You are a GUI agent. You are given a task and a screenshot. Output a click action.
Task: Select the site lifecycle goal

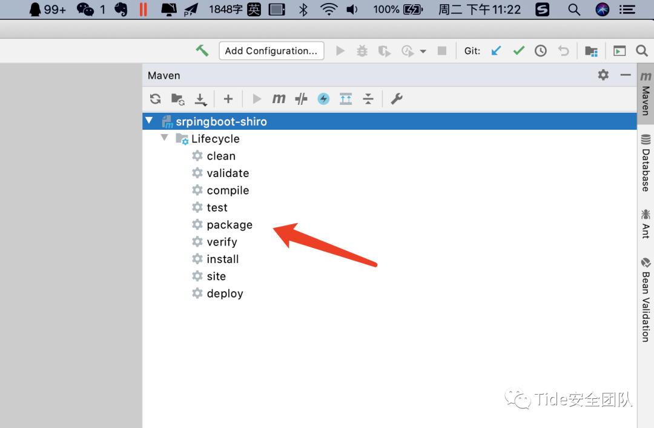point(216,276)
